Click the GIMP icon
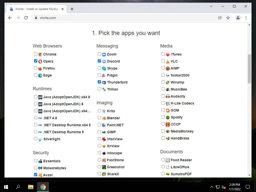 click(x=104, y=132)
